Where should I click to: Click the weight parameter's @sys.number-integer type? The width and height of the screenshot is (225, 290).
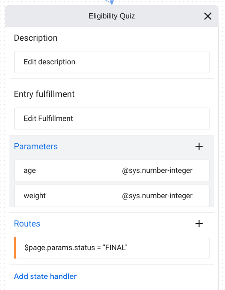click(157, 196)
